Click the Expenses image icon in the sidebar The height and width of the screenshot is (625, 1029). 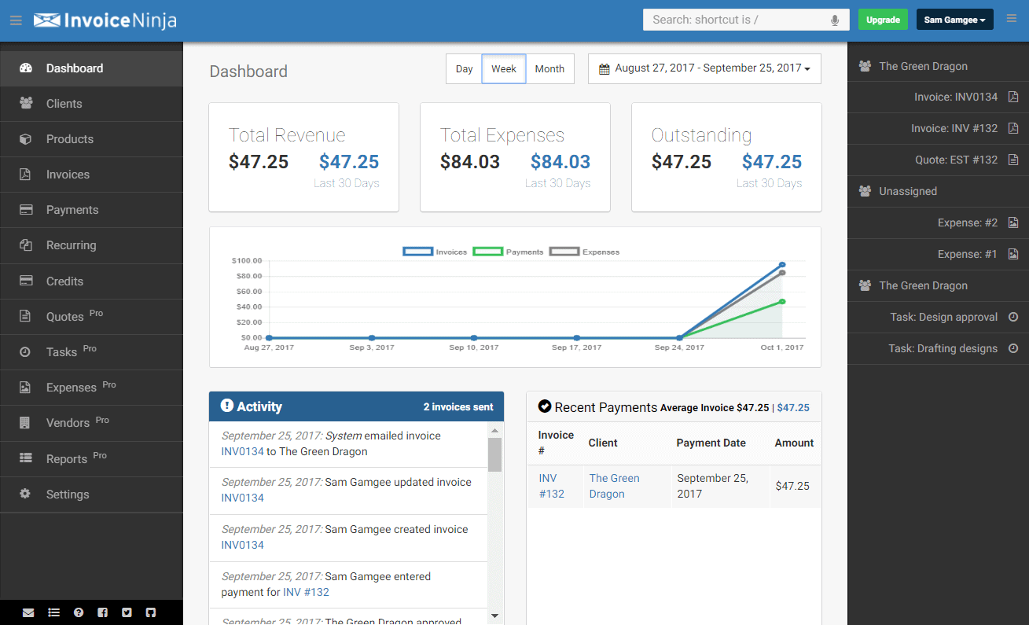coord(25,388)
